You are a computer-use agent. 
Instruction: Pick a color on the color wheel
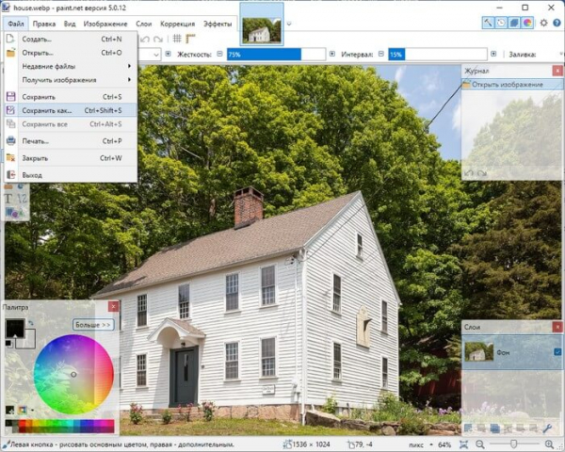click(x=73, y=374)
